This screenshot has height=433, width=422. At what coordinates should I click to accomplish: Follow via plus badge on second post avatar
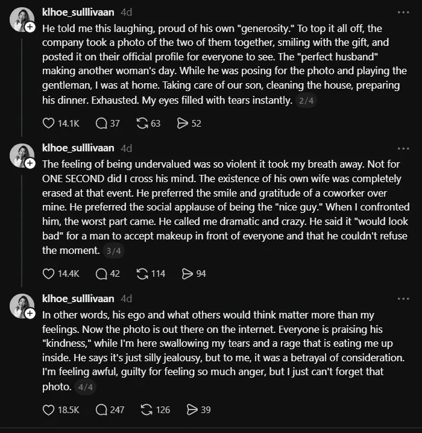point(30,163)
